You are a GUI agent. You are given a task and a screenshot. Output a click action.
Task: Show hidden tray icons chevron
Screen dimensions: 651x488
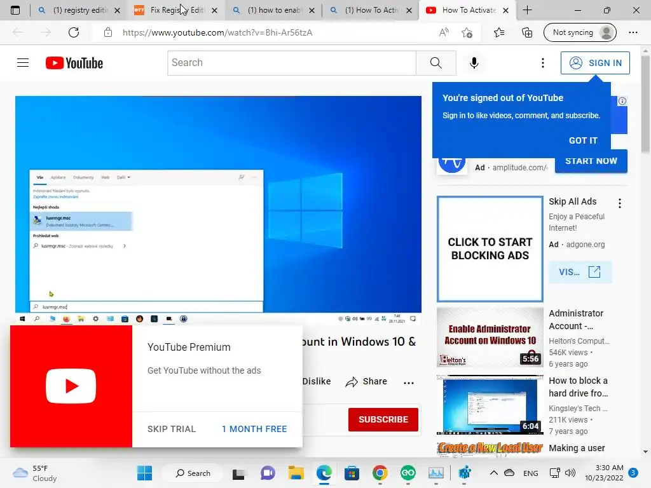click(493, 473)
